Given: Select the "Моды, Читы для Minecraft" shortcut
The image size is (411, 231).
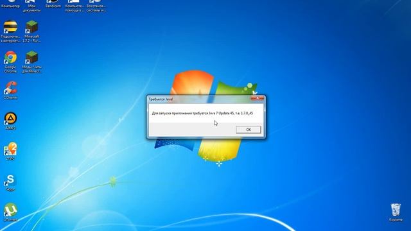Looking at the screenshot, I should 31,62.
